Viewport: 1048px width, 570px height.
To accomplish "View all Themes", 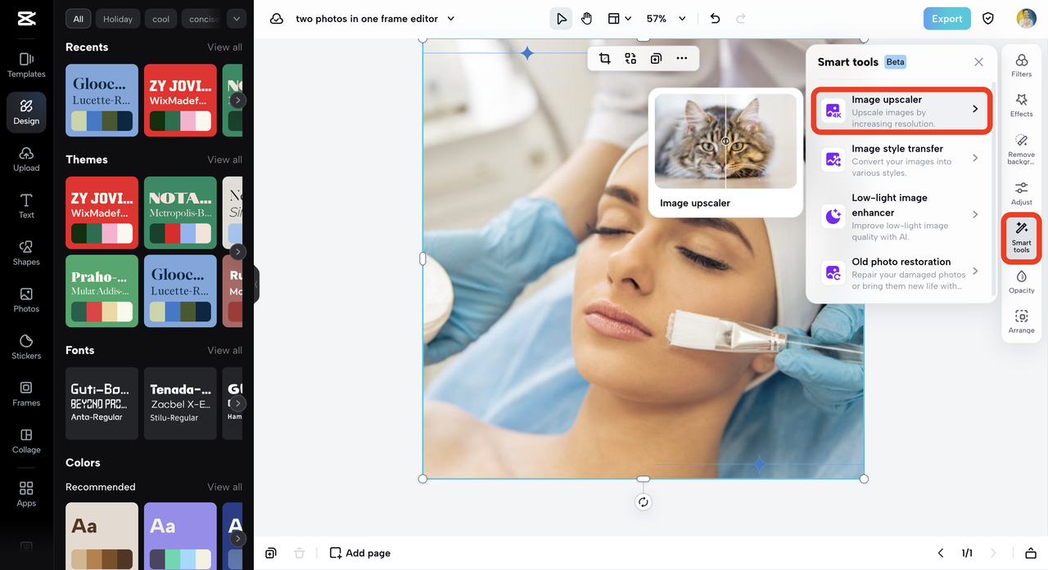I will click(224, 159).
